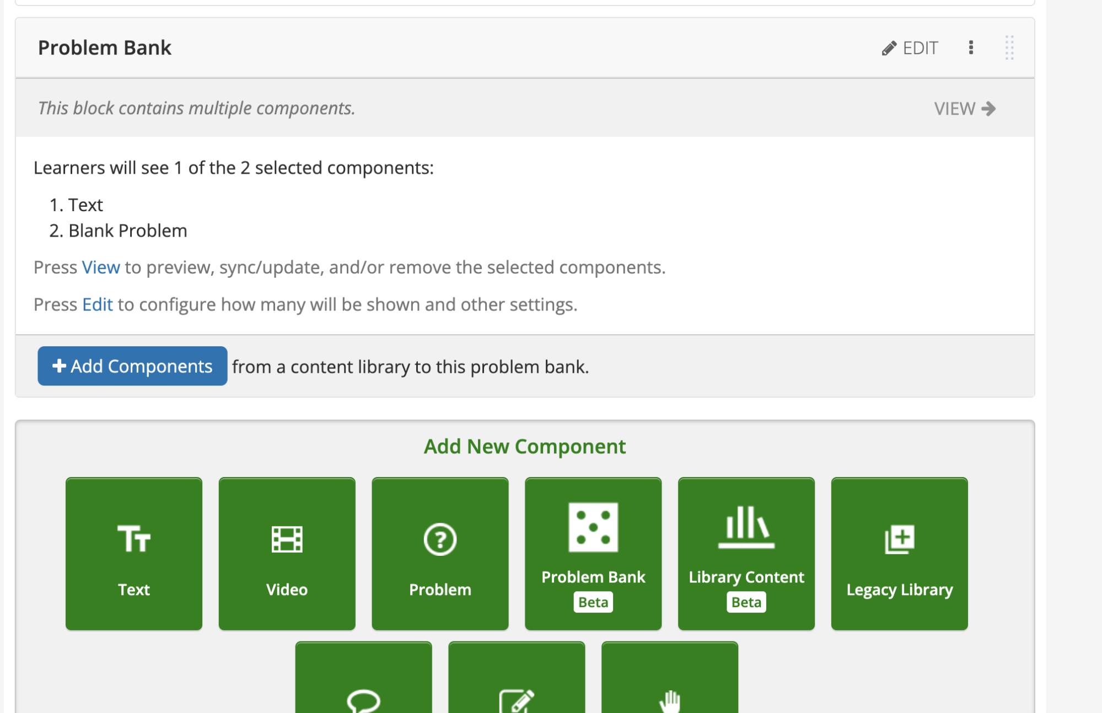Viewport: 1102px width, 713px height.
Task: Add a new Problem component
Action: (x=439, y=553)
